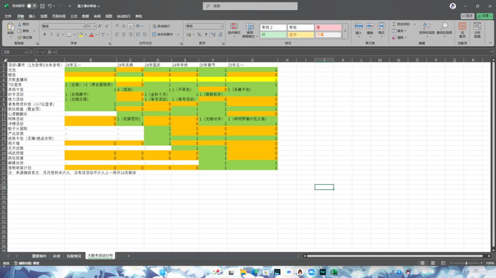
Task: Open the number format combo box
Action: click(204, 26)
